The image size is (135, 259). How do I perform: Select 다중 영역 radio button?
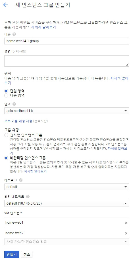coord(6,95)
